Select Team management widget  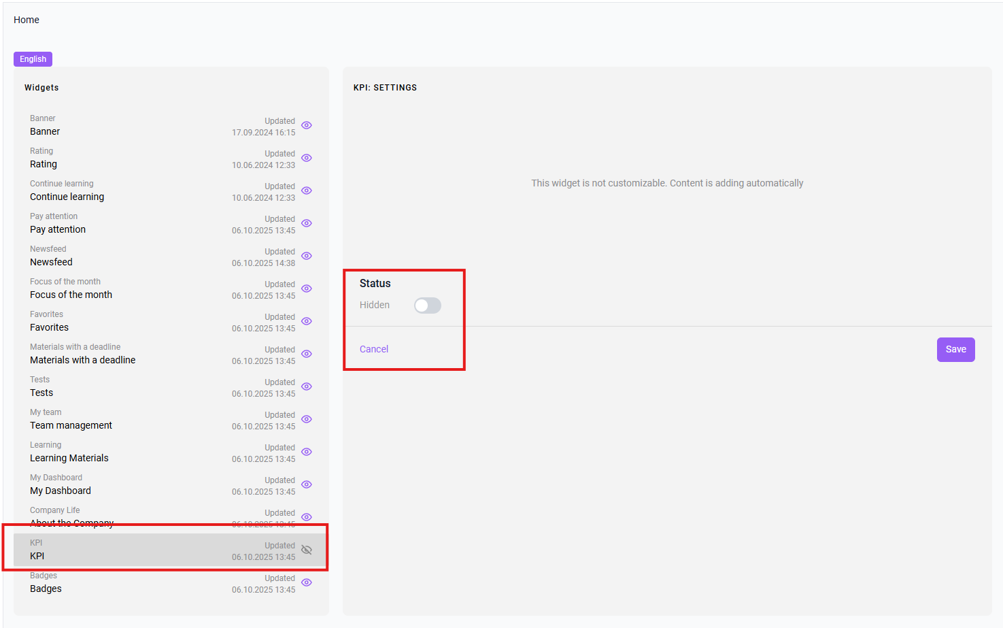coord(170,419)
